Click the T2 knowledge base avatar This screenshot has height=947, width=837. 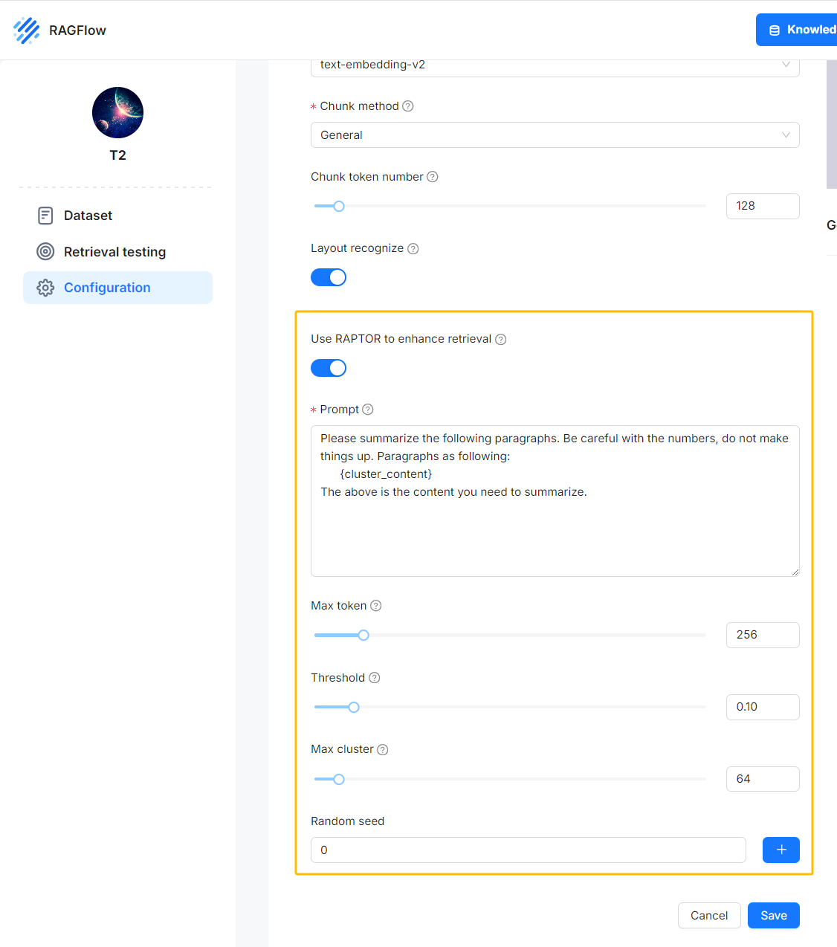coord(117,113)
